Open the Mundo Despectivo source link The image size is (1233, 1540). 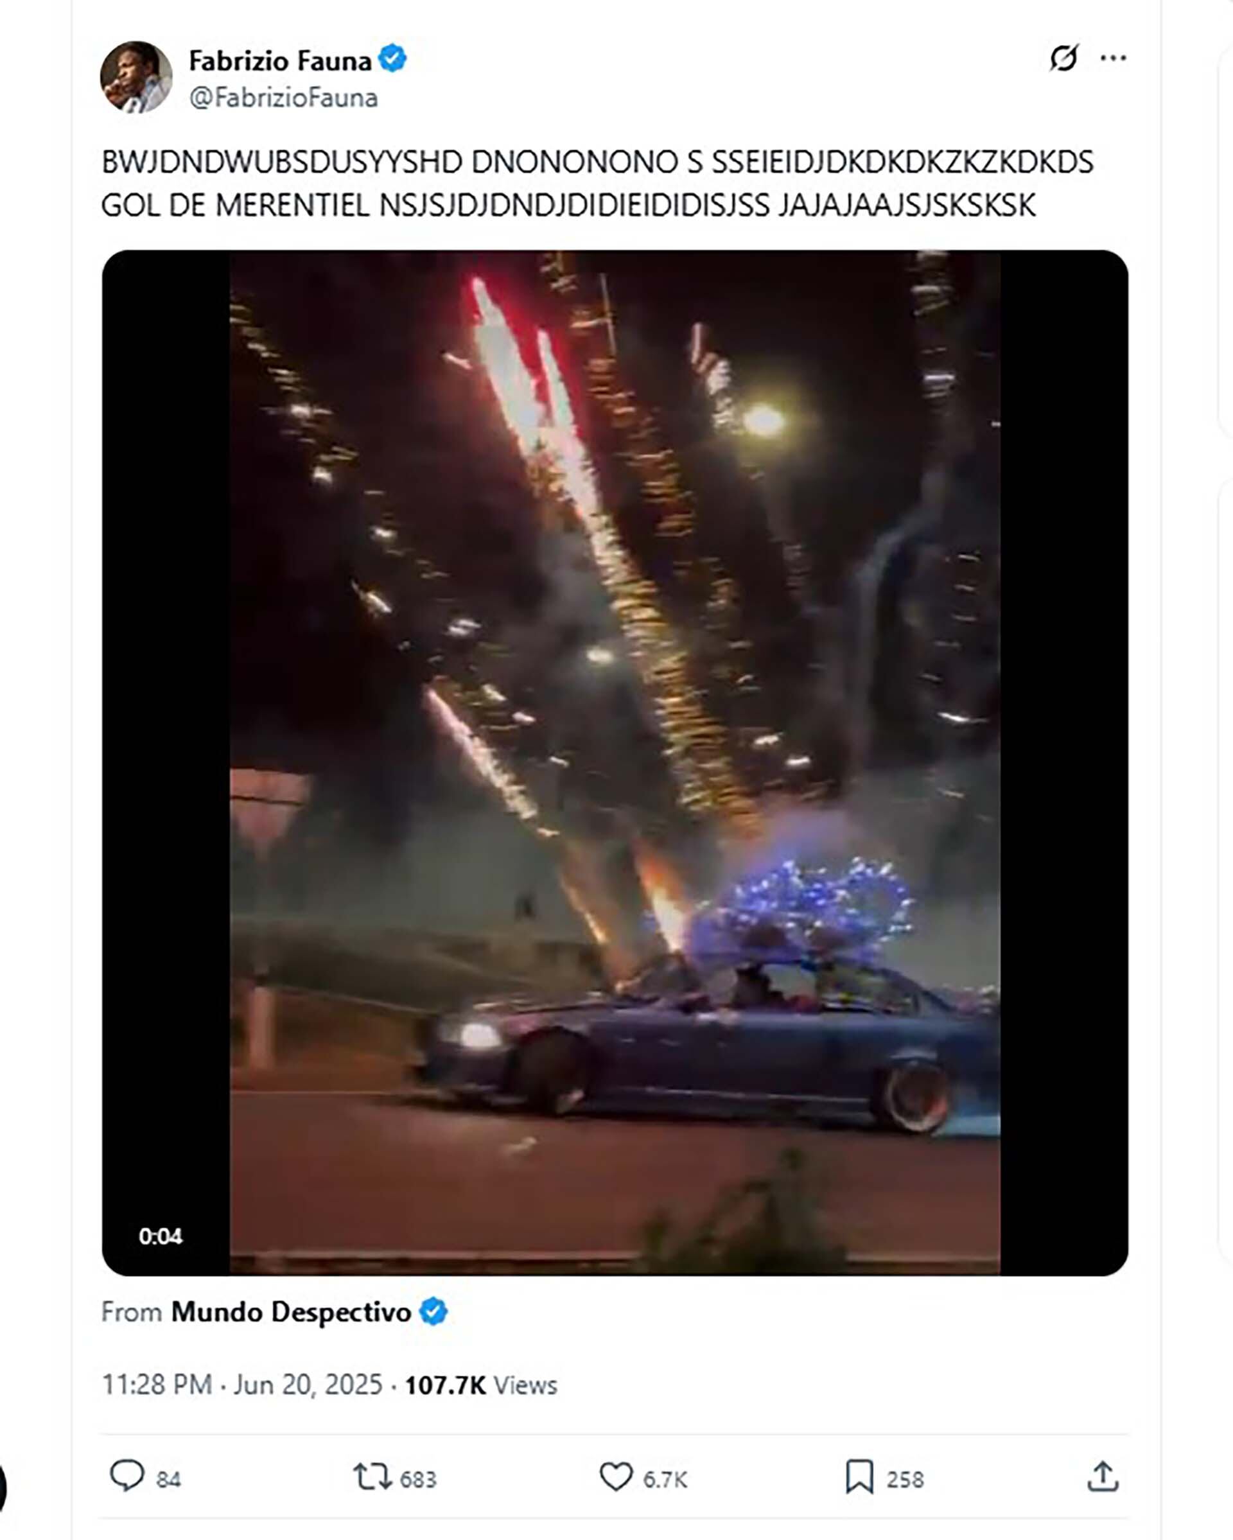click(291, 1311)
